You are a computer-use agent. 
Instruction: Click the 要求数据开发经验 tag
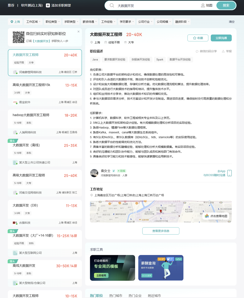[x=115, y=59]
